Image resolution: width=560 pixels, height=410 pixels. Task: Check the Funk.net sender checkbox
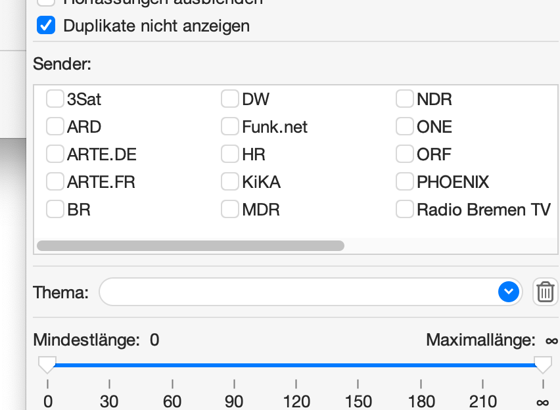coord(230,126)
